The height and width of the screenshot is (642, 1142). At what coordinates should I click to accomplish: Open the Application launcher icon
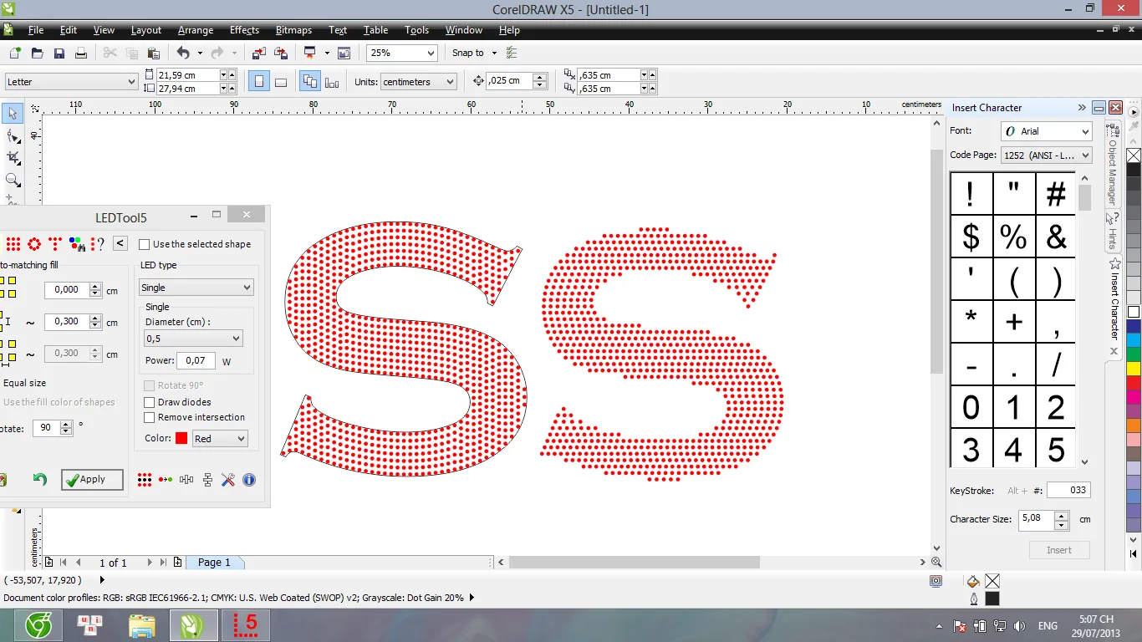click(x=310, y=53)
